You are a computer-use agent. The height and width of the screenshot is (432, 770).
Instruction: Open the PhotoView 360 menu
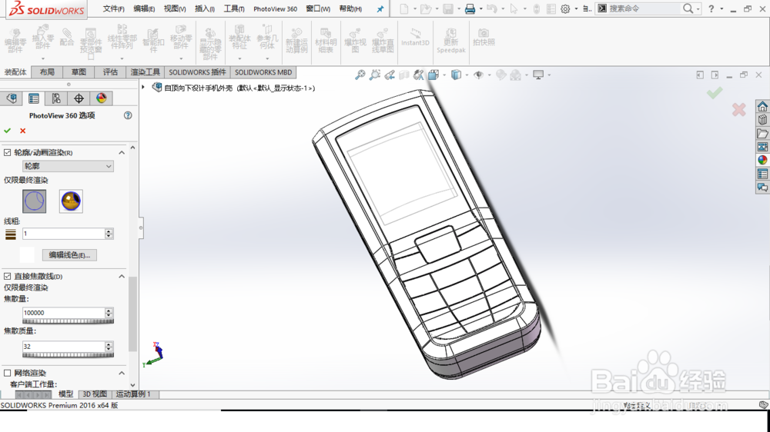point(275,8)
